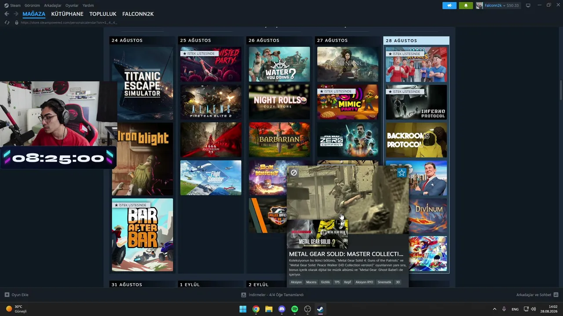Viewport: 563px width, 316px height.
Task: Open Bar After Bar game tile
Action: coord(143,235)
